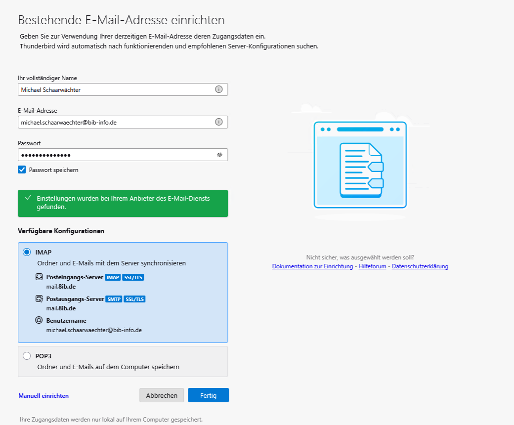This screenshot has width=514, height=425.
Task: Click the IMAP badge next to Posteingangs-Server
Action: click(113, 277)
